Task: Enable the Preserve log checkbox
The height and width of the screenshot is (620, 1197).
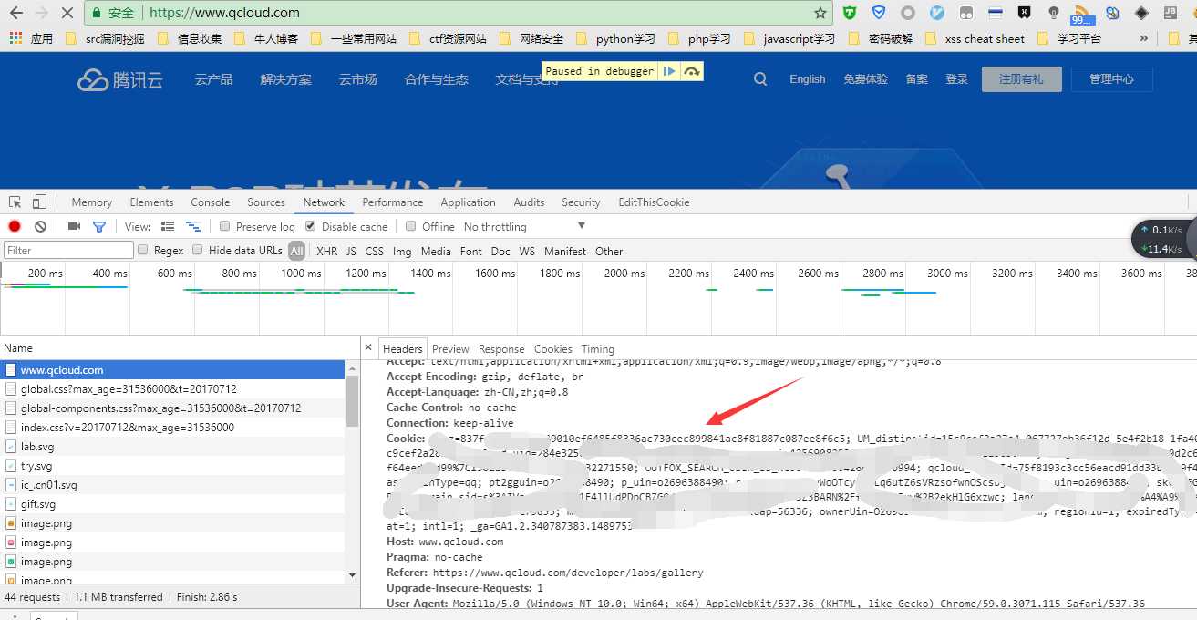Action: point(224,226)
